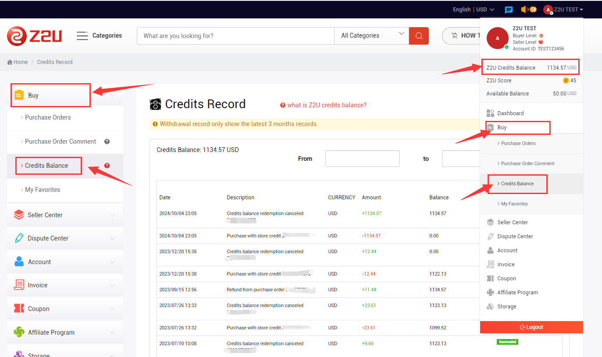Open the chat messages icon
Image resolution: width=602 pixels, height=357 pixels.
click(509, 10)
